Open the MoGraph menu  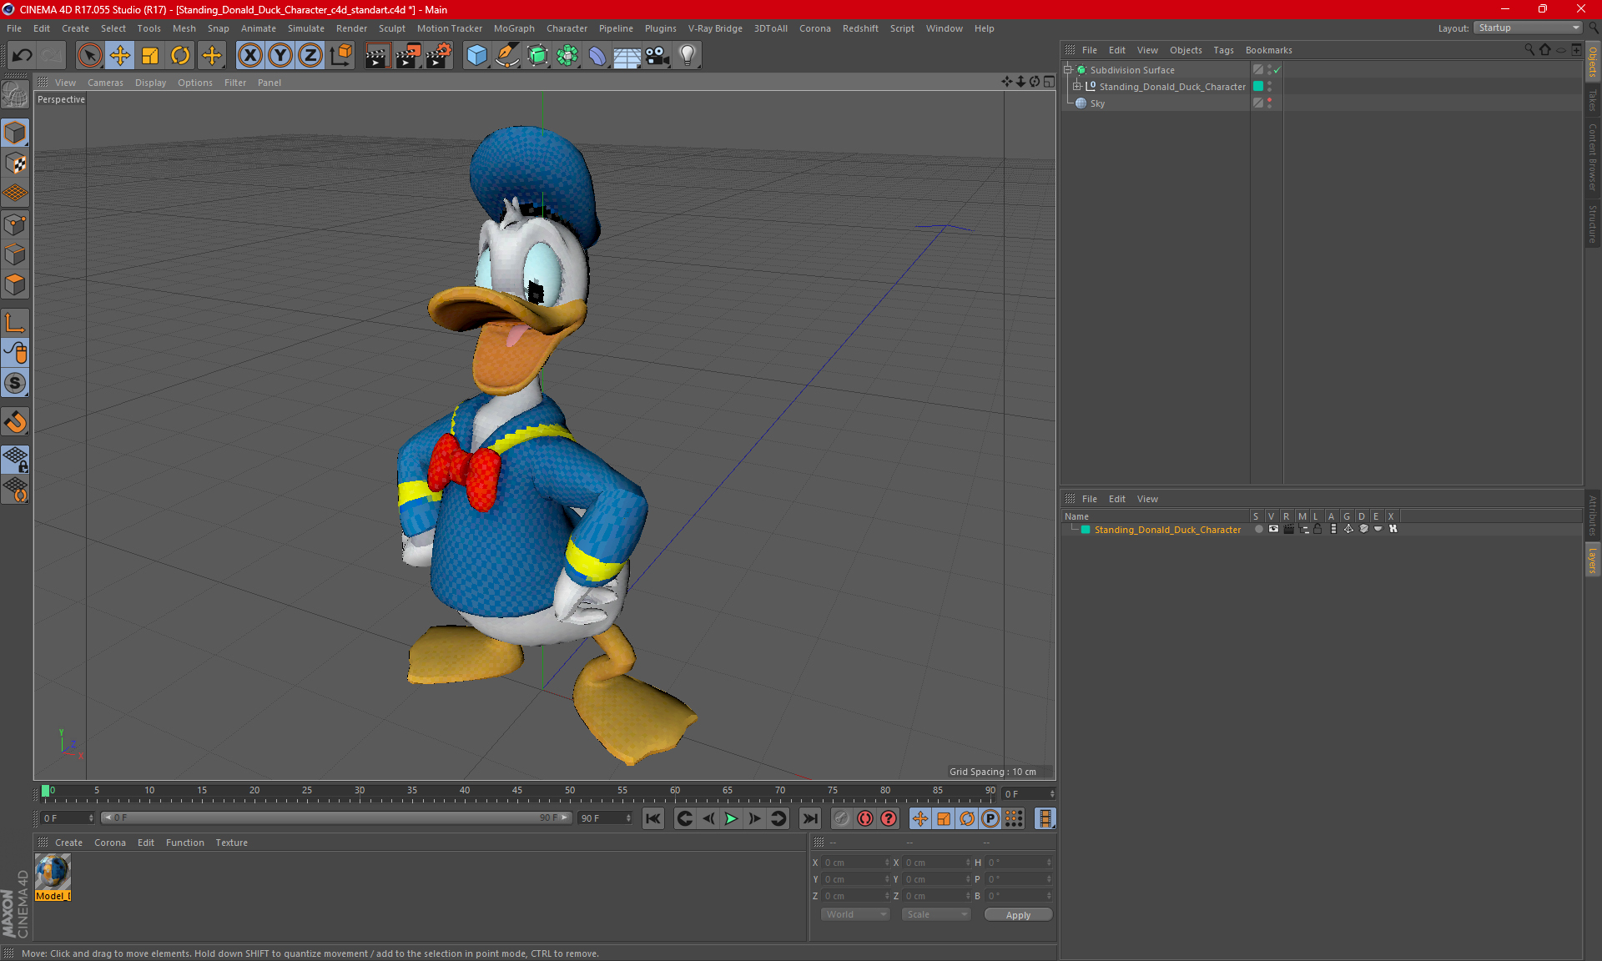tap(514, 28)
